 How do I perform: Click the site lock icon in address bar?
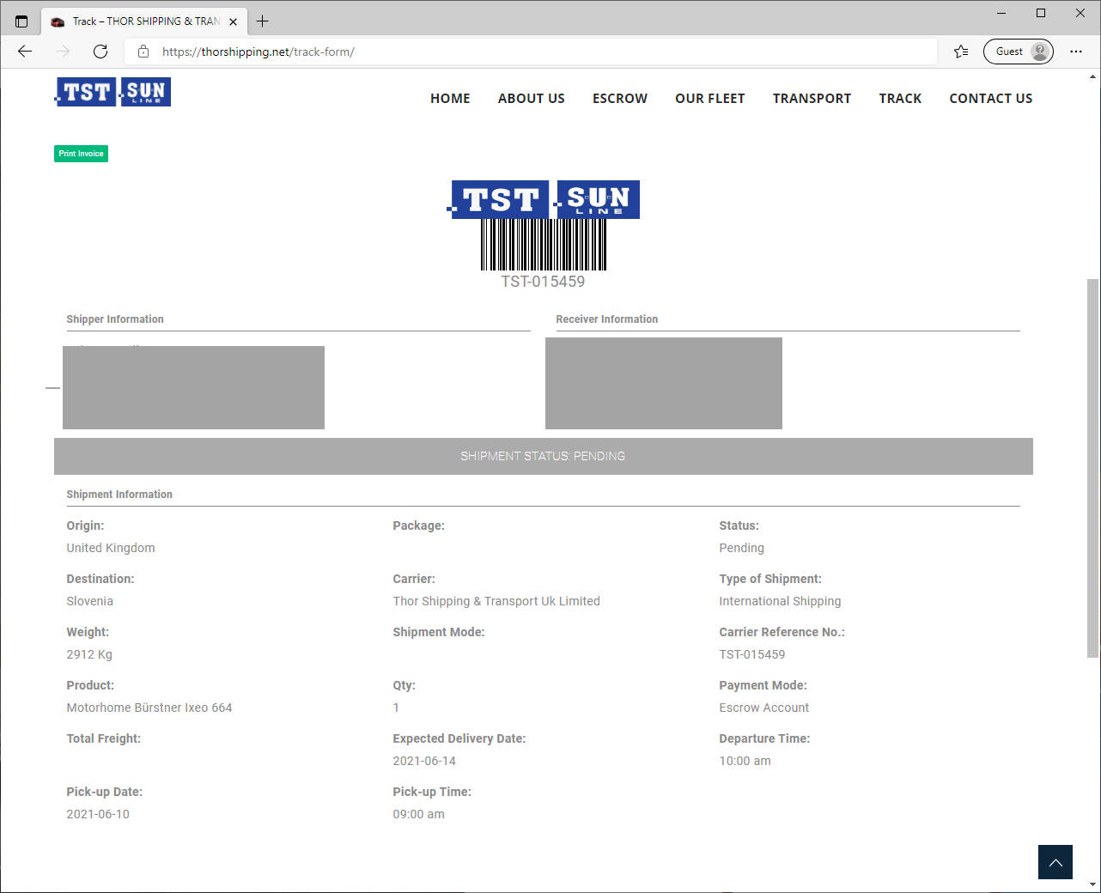point(143,52)
